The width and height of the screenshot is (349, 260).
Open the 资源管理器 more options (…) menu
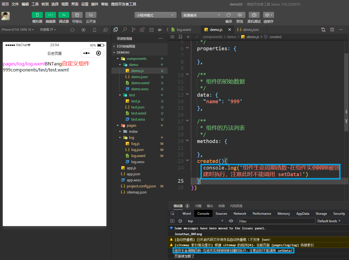[x=161, y=39]
